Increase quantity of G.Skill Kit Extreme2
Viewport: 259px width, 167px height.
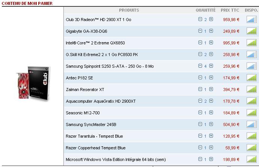coord(211,54)
